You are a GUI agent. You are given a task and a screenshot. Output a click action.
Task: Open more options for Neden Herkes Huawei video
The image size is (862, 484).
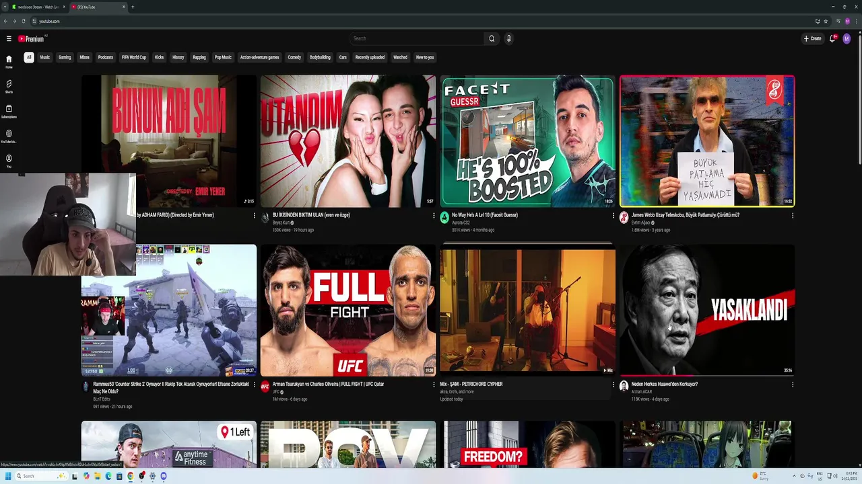click(793, 385)
